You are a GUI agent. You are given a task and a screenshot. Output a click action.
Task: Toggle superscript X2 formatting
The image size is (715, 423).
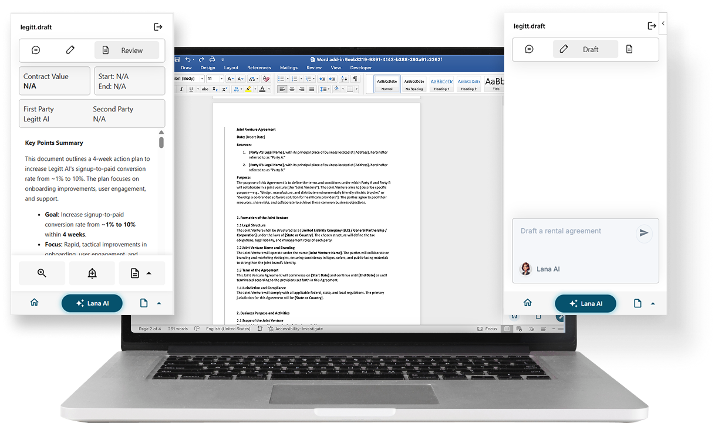click(225, 89)
